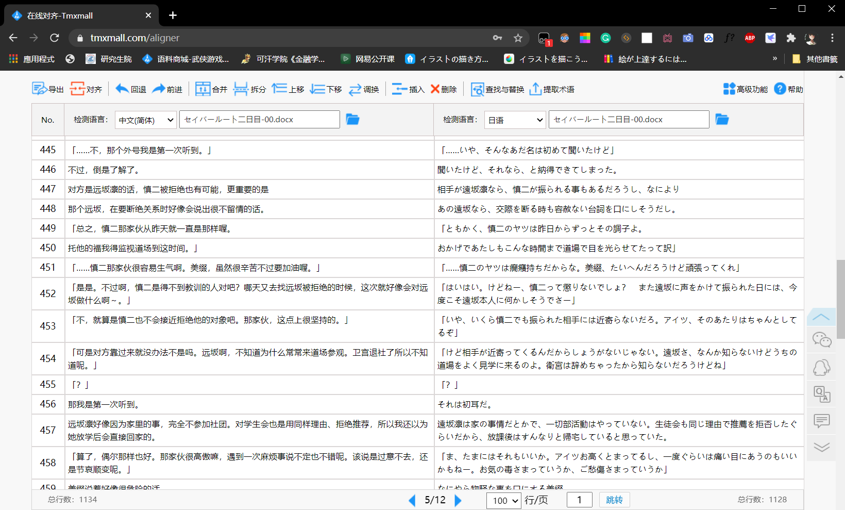The height and width of the screenshot is (510, 845).
Task: Open the 研究生院 bookmark
Action: 109,59
